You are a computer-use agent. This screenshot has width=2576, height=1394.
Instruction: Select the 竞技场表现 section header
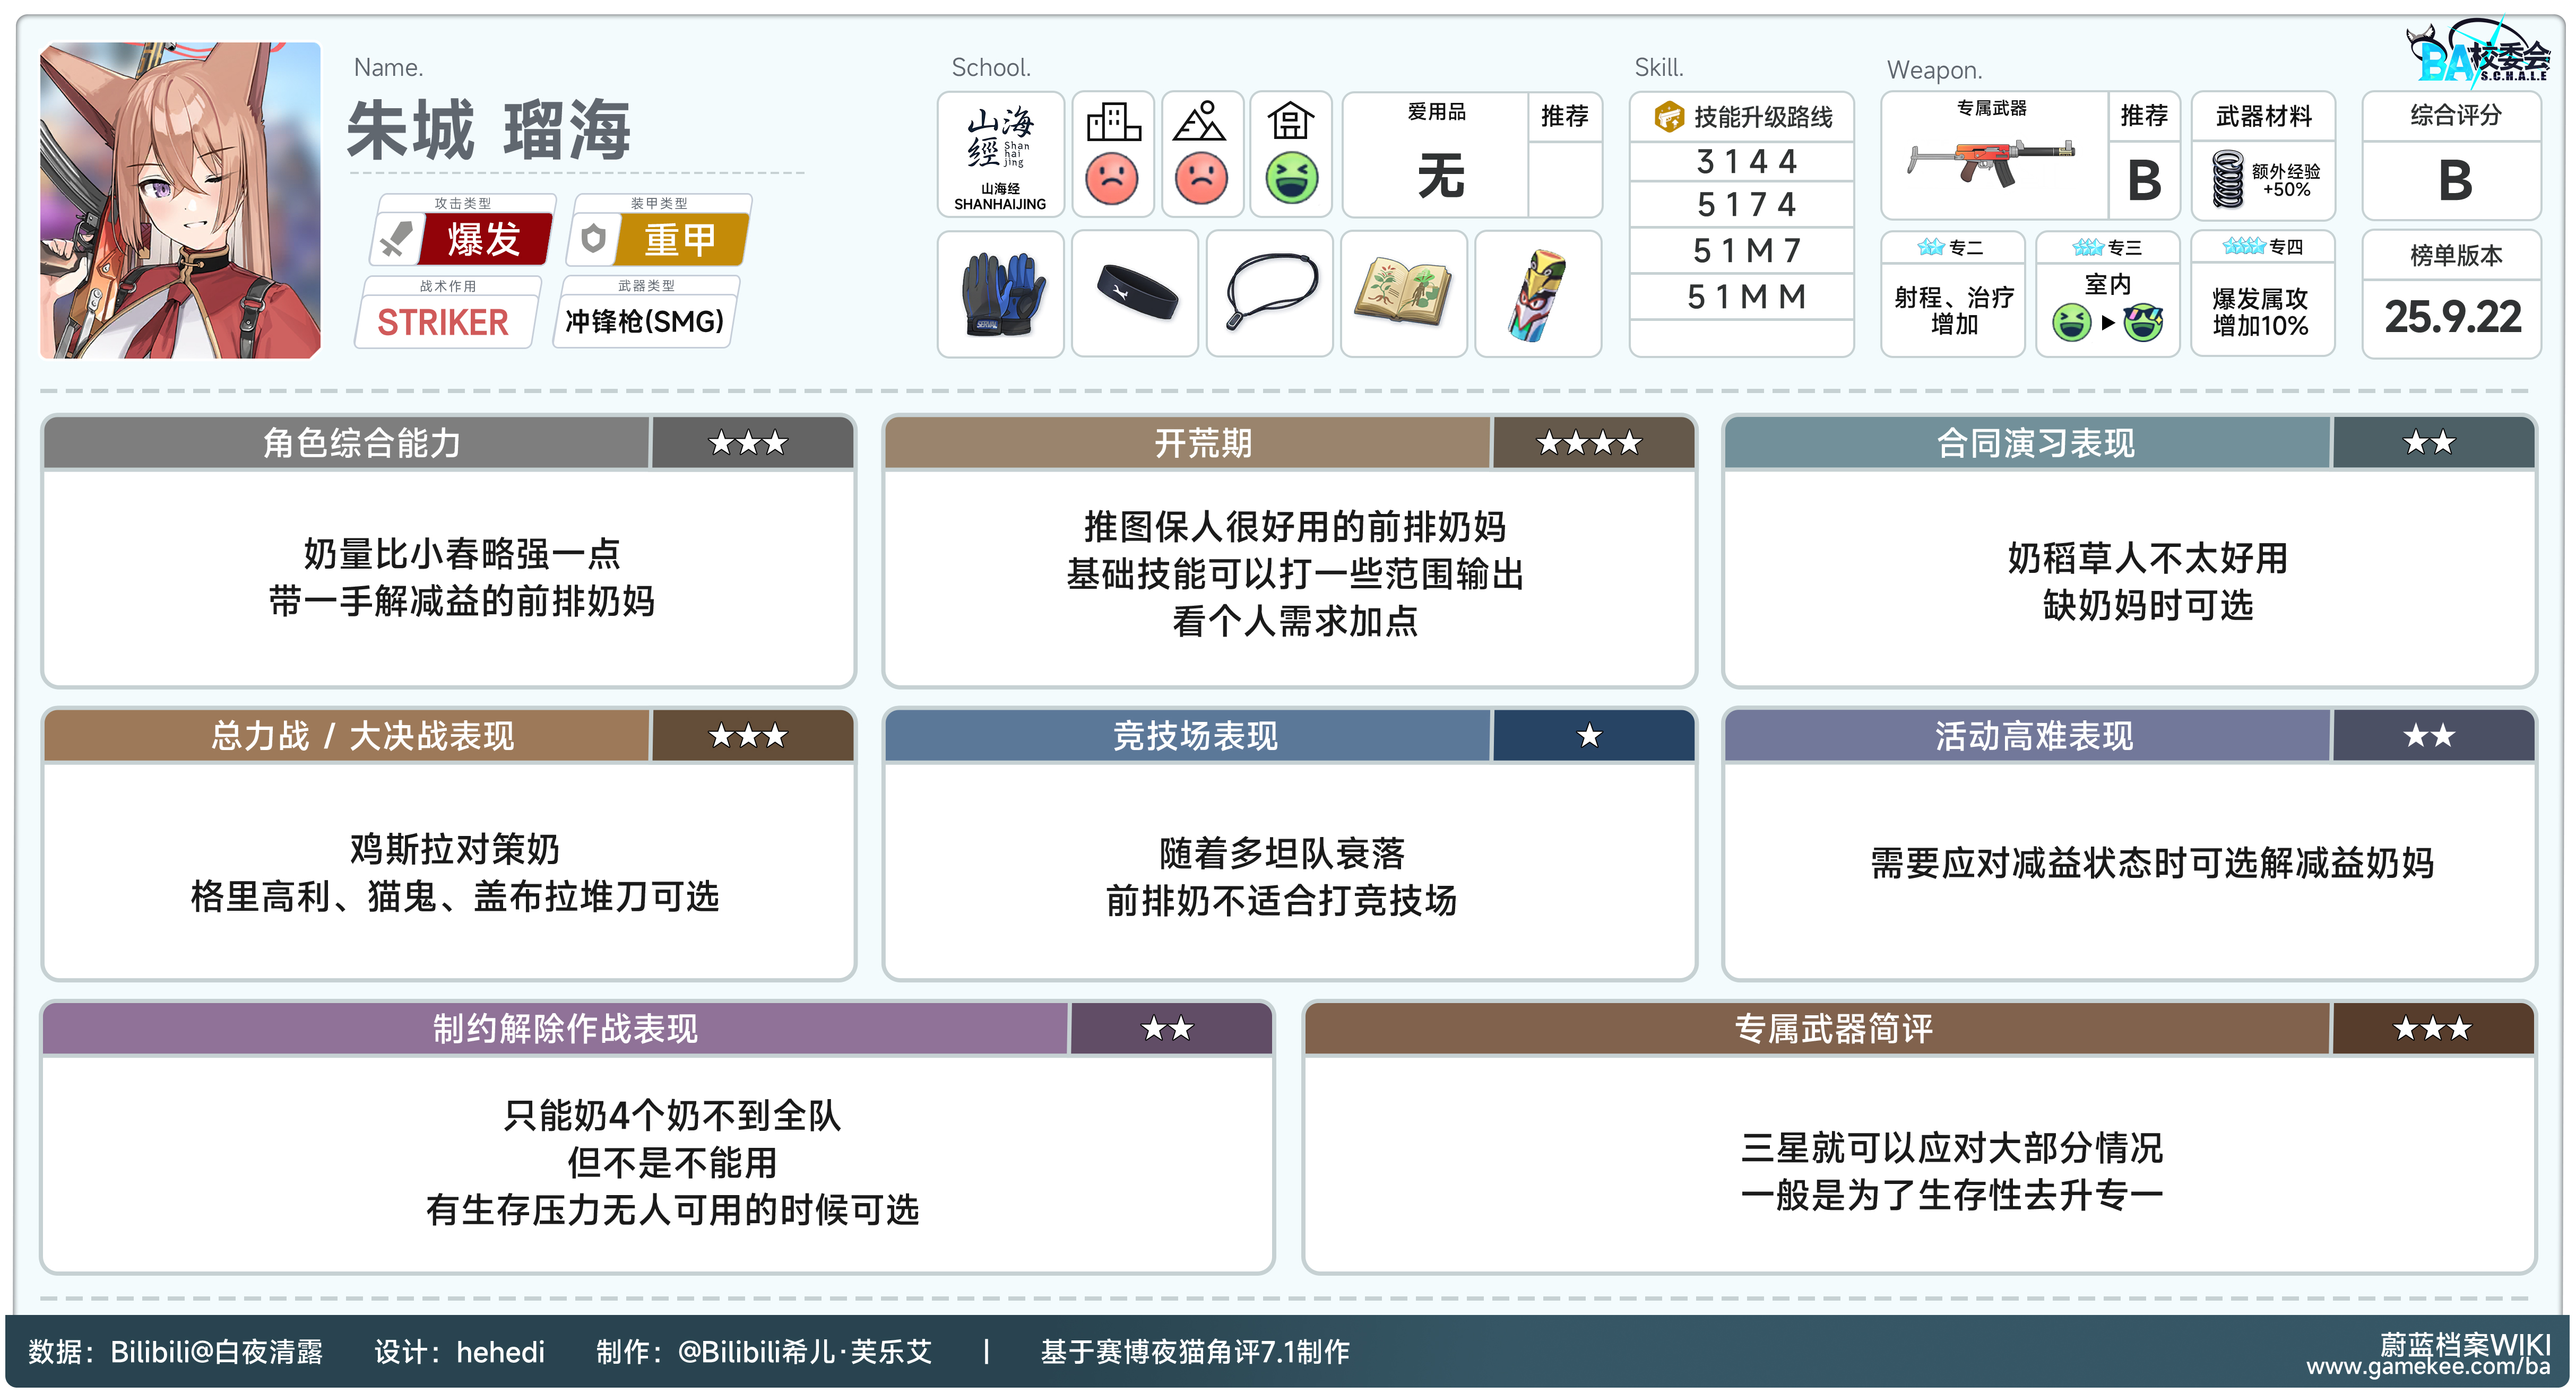1195,736
